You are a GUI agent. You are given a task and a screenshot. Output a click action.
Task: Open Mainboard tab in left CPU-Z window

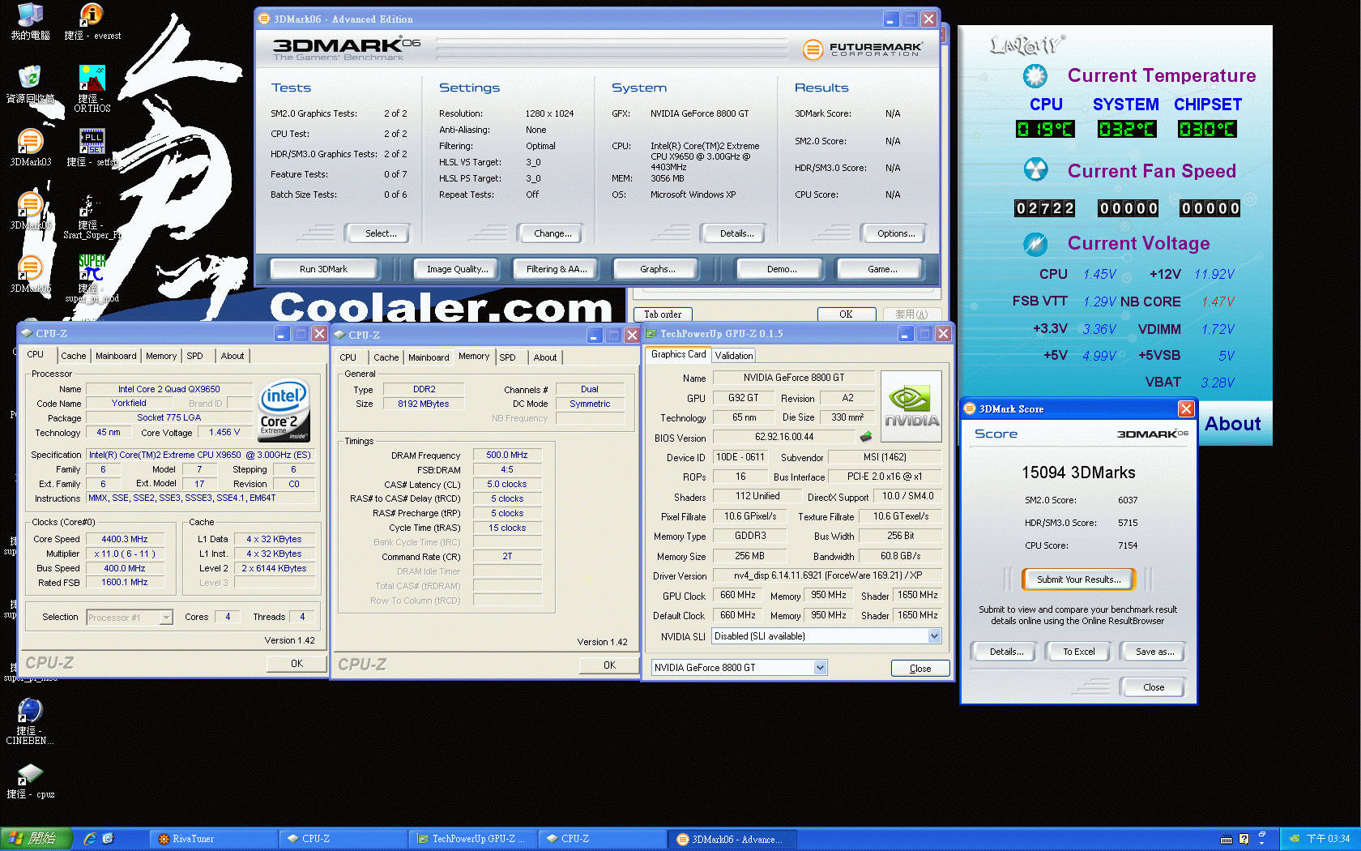click(x=116, y=356)
